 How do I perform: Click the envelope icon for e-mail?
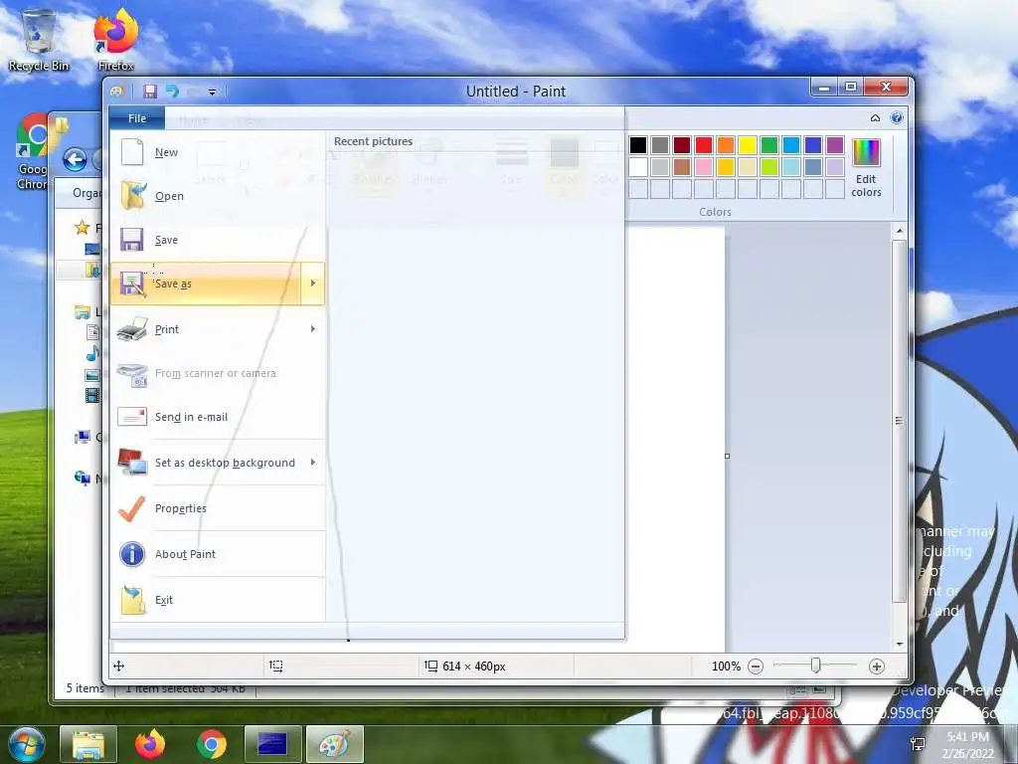click(x=132, y=417)
